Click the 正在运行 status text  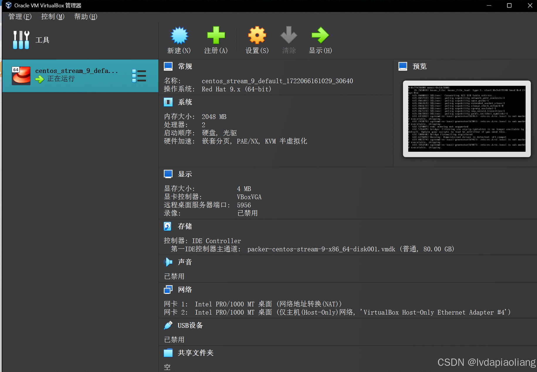coord(61,79)
